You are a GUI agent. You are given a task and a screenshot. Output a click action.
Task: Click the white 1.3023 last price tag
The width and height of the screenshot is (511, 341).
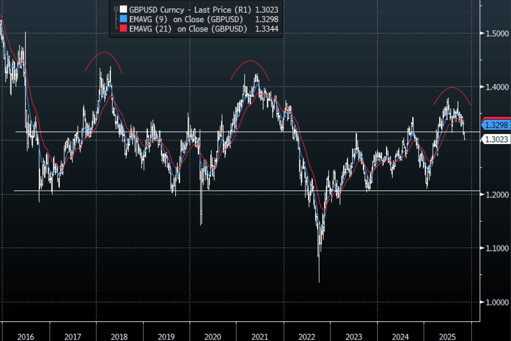(x=495, y=139)
